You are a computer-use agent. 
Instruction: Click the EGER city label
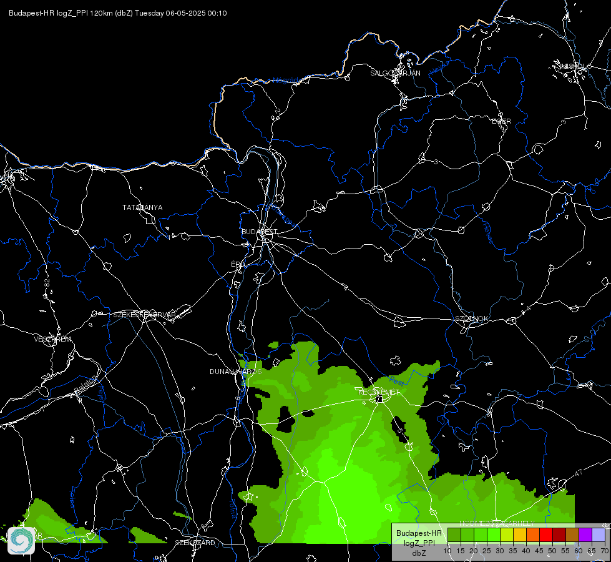coord(501,121)
